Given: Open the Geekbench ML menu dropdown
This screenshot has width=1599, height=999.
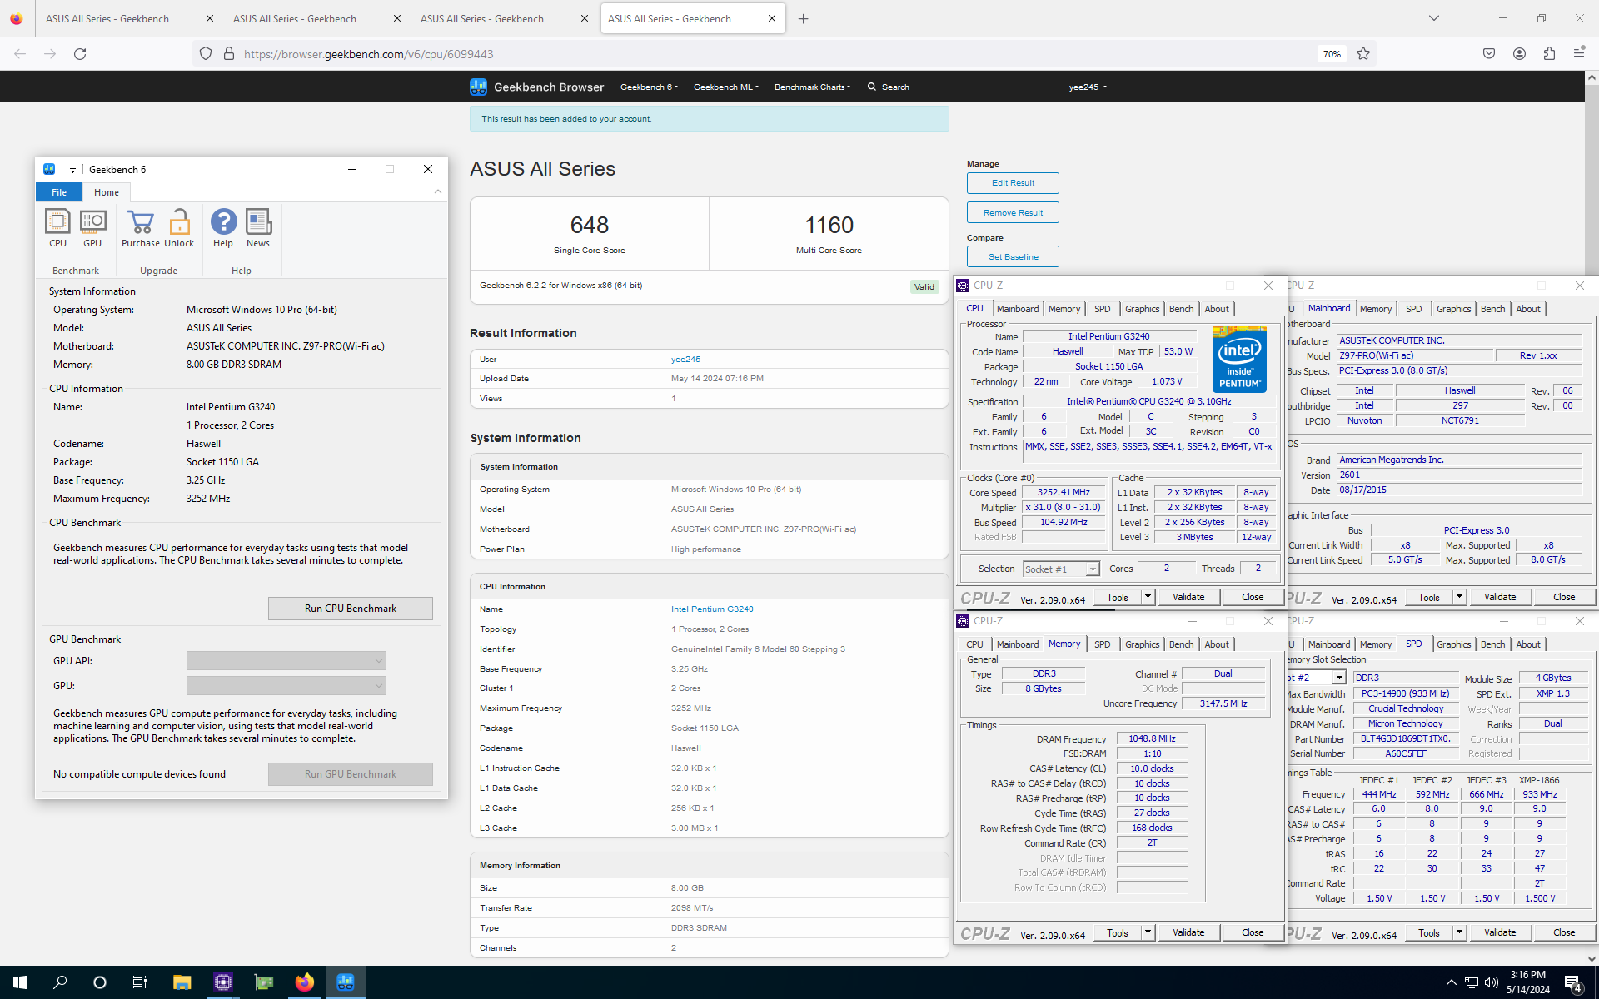Looking at the screenshot, I should coord(725,87).
